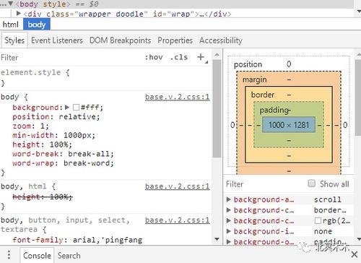Select body in the breadcrumb
The image size is (361, 263).
tap(37, 25)
